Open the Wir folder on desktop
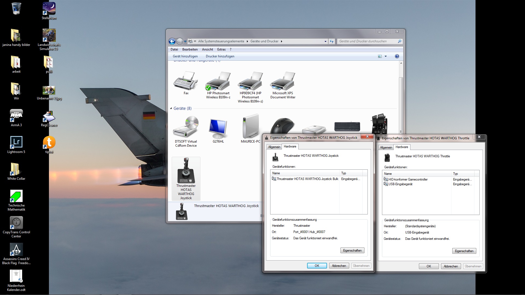525x295 pixels. coord(16,91)
